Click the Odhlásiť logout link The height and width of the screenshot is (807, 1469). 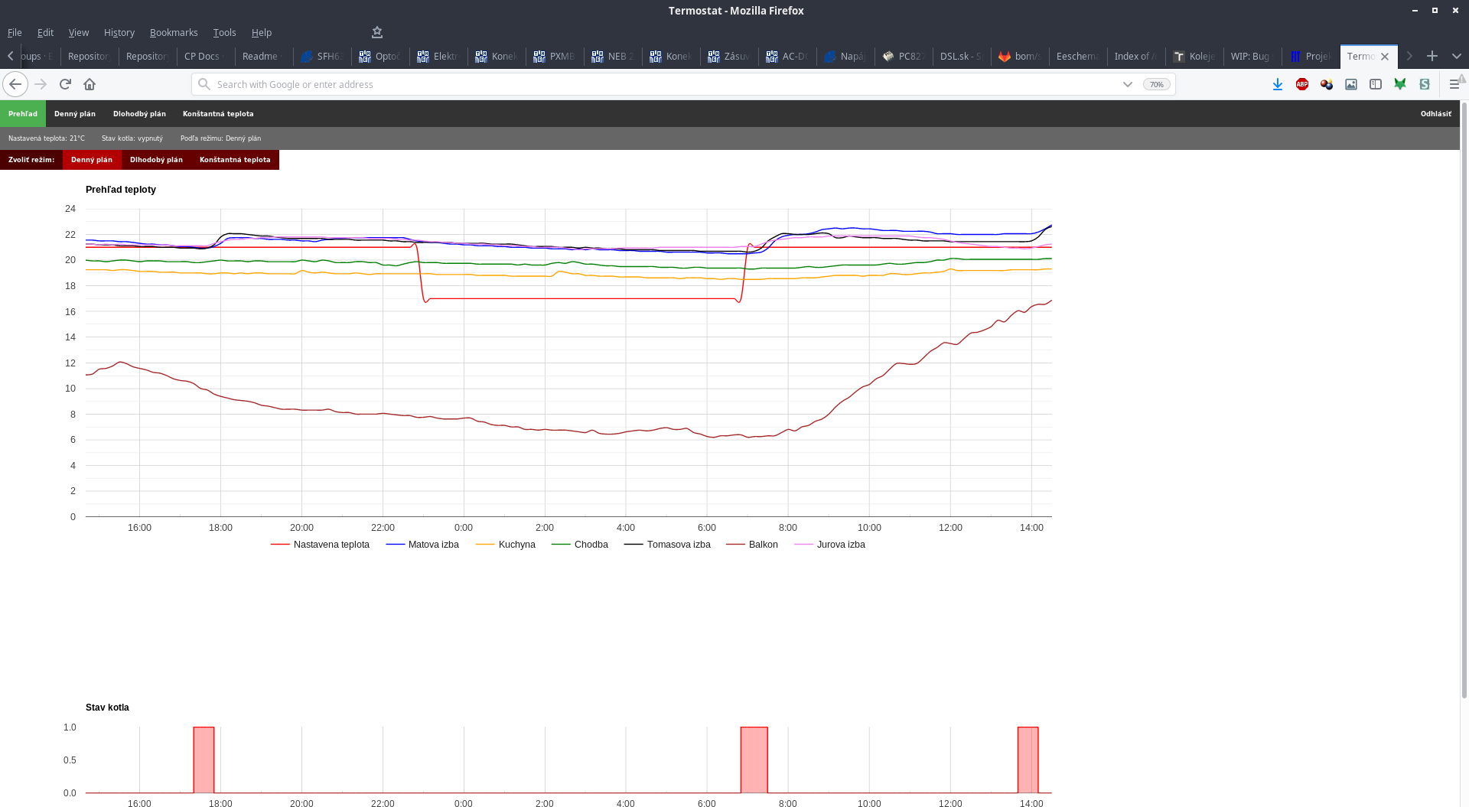point(1435,114)
